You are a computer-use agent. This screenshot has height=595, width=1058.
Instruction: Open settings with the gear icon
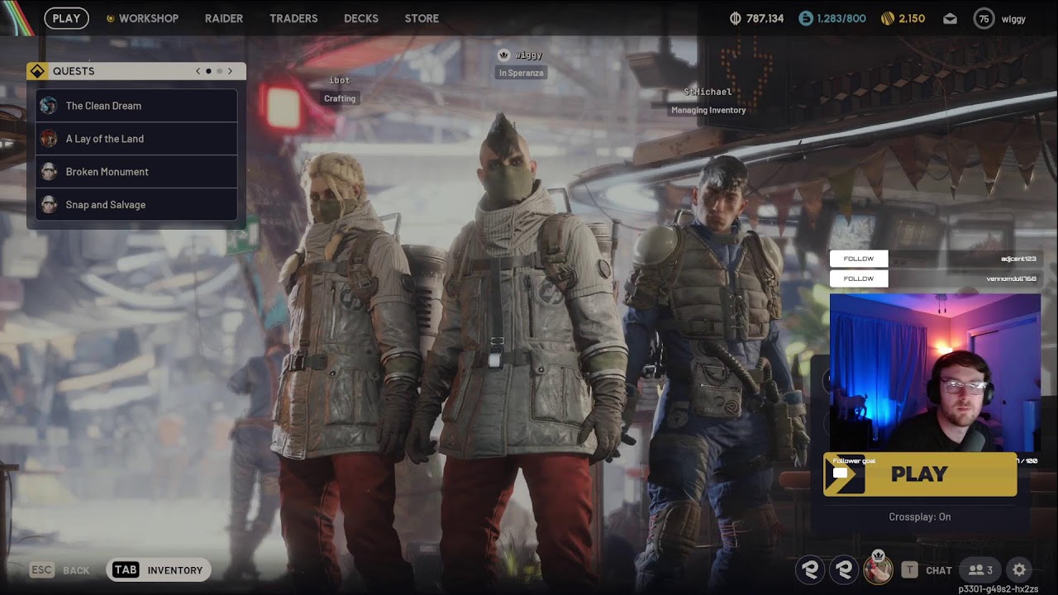click(1019, 569)
